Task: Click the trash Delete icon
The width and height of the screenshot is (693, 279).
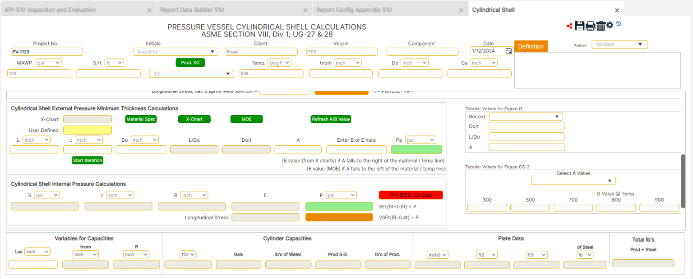Action: pyautogui.click(x=601, y=26)
